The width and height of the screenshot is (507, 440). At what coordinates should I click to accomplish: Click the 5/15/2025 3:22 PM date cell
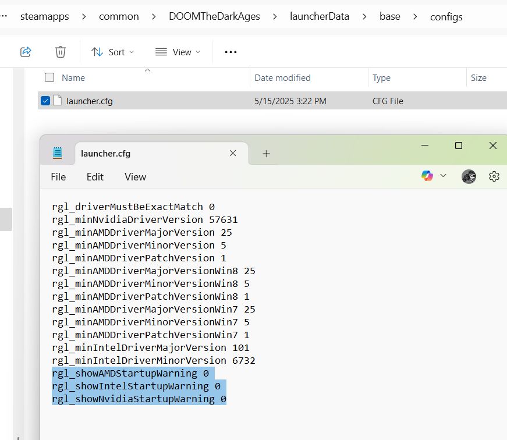point(290,101)
